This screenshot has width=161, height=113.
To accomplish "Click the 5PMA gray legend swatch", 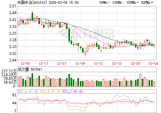I will (x=109, y=2).
